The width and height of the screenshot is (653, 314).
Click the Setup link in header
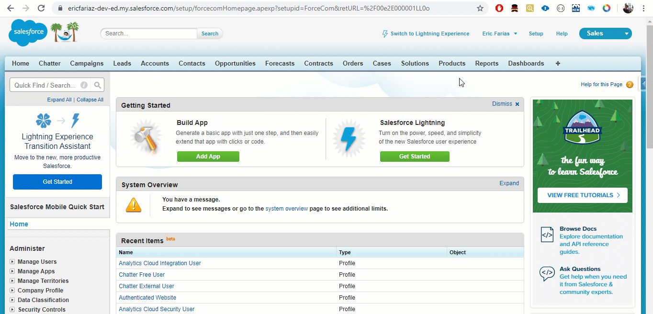(x=536, y=34)
